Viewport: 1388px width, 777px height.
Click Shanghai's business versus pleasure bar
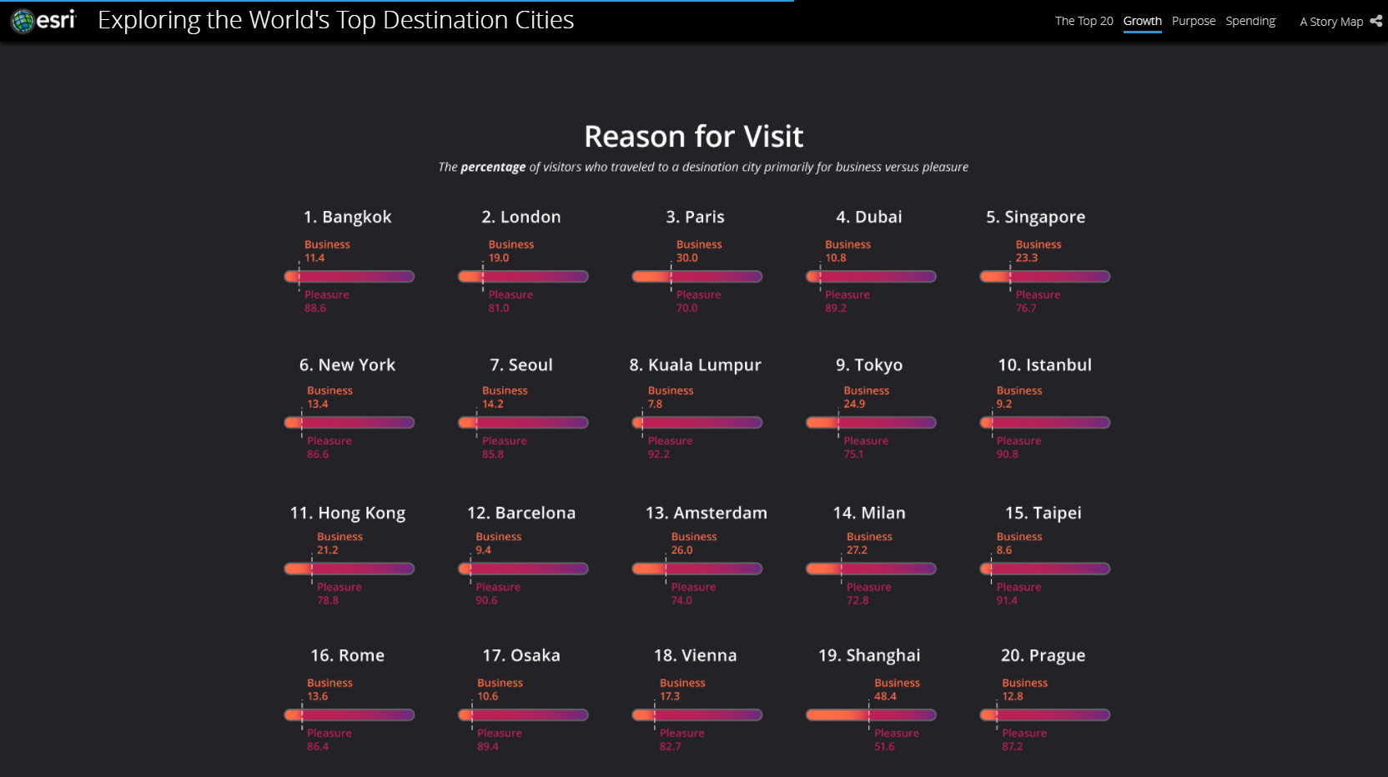point(871,715)
